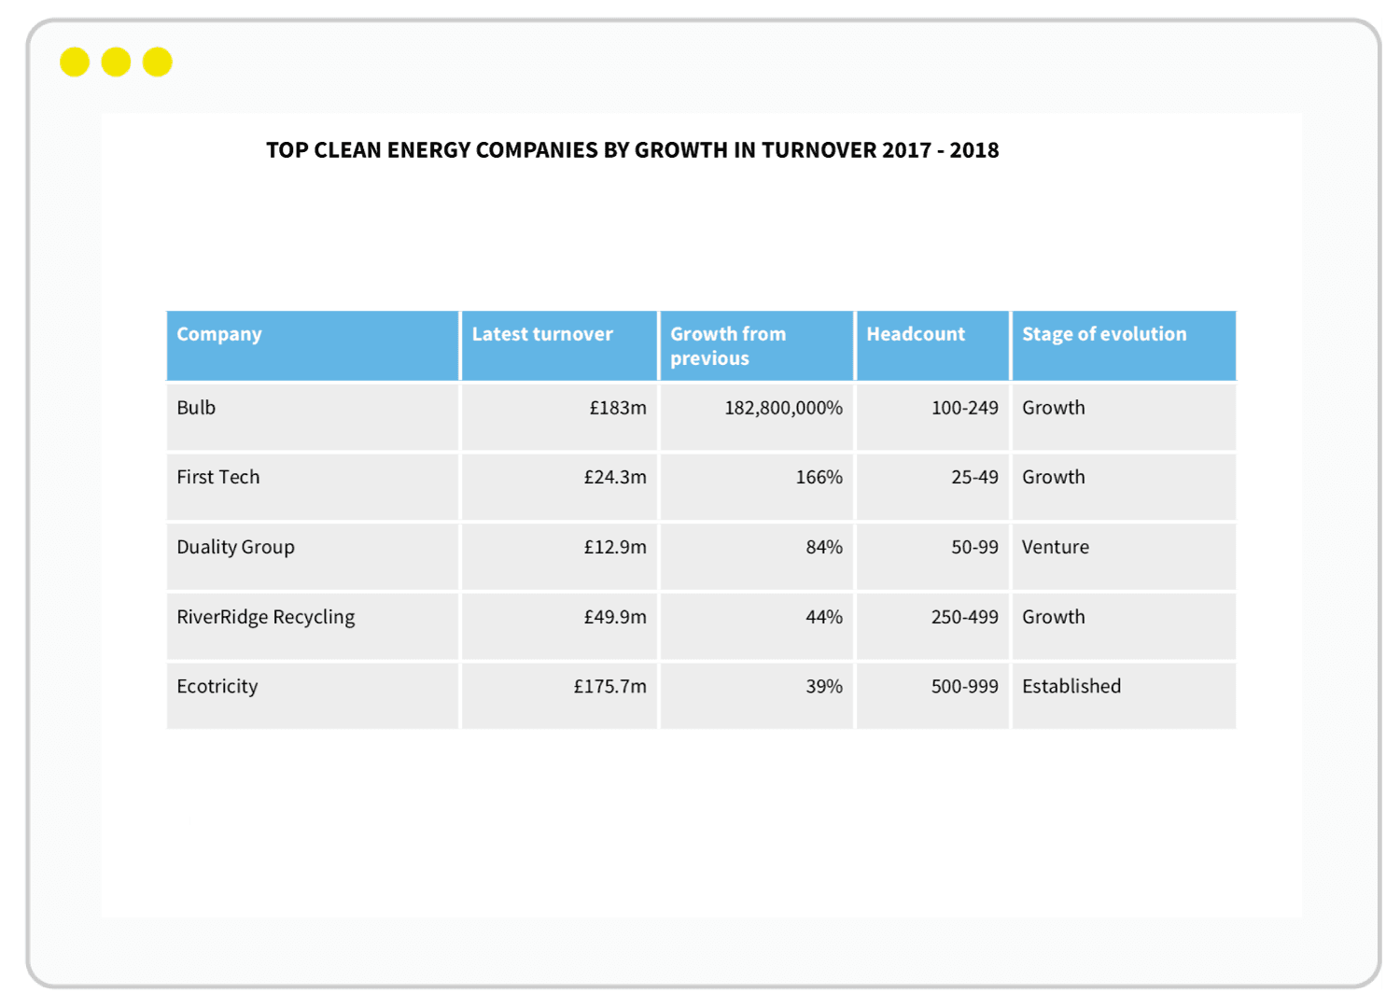The height and width of the screenshot is (1007, 1400).
Task: Select the Stage of evolution header
Action: (x=1124, y=345)
